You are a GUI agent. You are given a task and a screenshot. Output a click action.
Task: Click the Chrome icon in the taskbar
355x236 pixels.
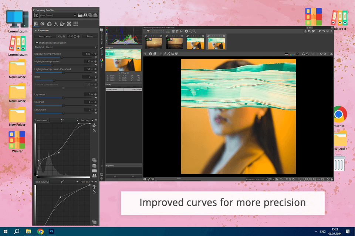(40, 232)
